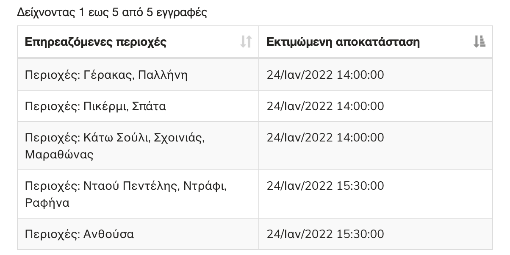Select the Ανθούσα areas cell
Screen dimensions: 510x255
138,234
